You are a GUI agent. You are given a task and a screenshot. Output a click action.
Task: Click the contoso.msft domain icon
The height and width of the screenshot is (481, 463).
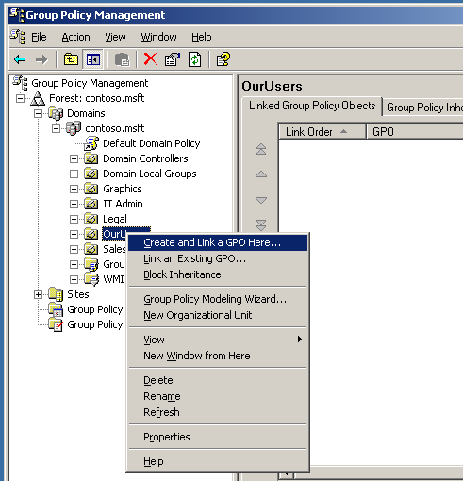pyautogui.click(x=74, y=128)
